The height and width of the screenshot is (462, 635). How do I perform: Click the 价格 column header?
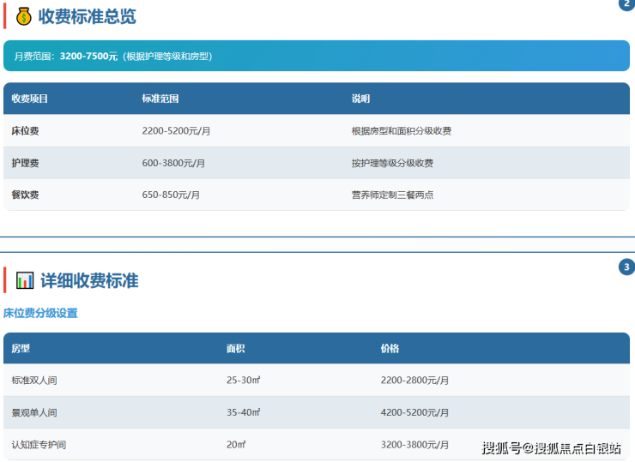pos(390,349)
